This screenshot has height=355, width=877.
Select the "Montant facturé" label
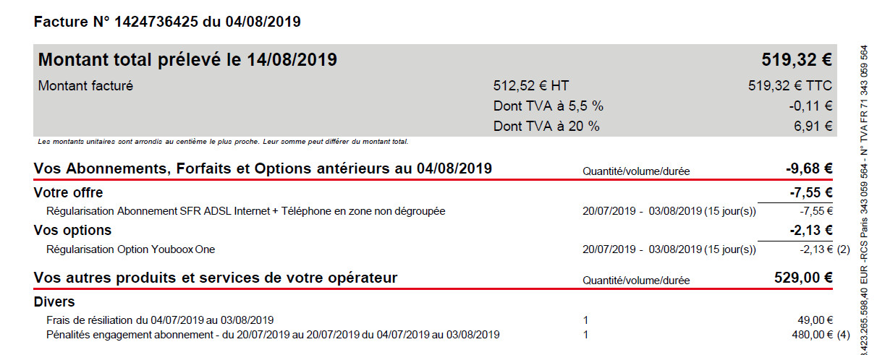tap(85, 86)
